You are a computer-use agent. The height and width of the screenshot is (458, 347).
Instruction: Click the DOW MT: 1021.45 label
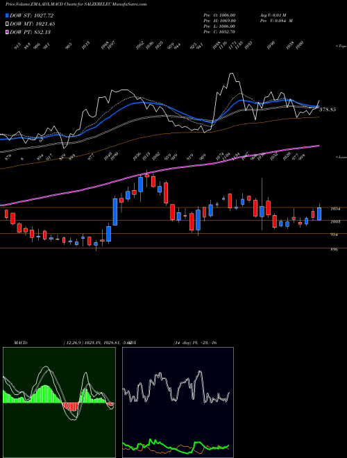[x=33, y=24]
